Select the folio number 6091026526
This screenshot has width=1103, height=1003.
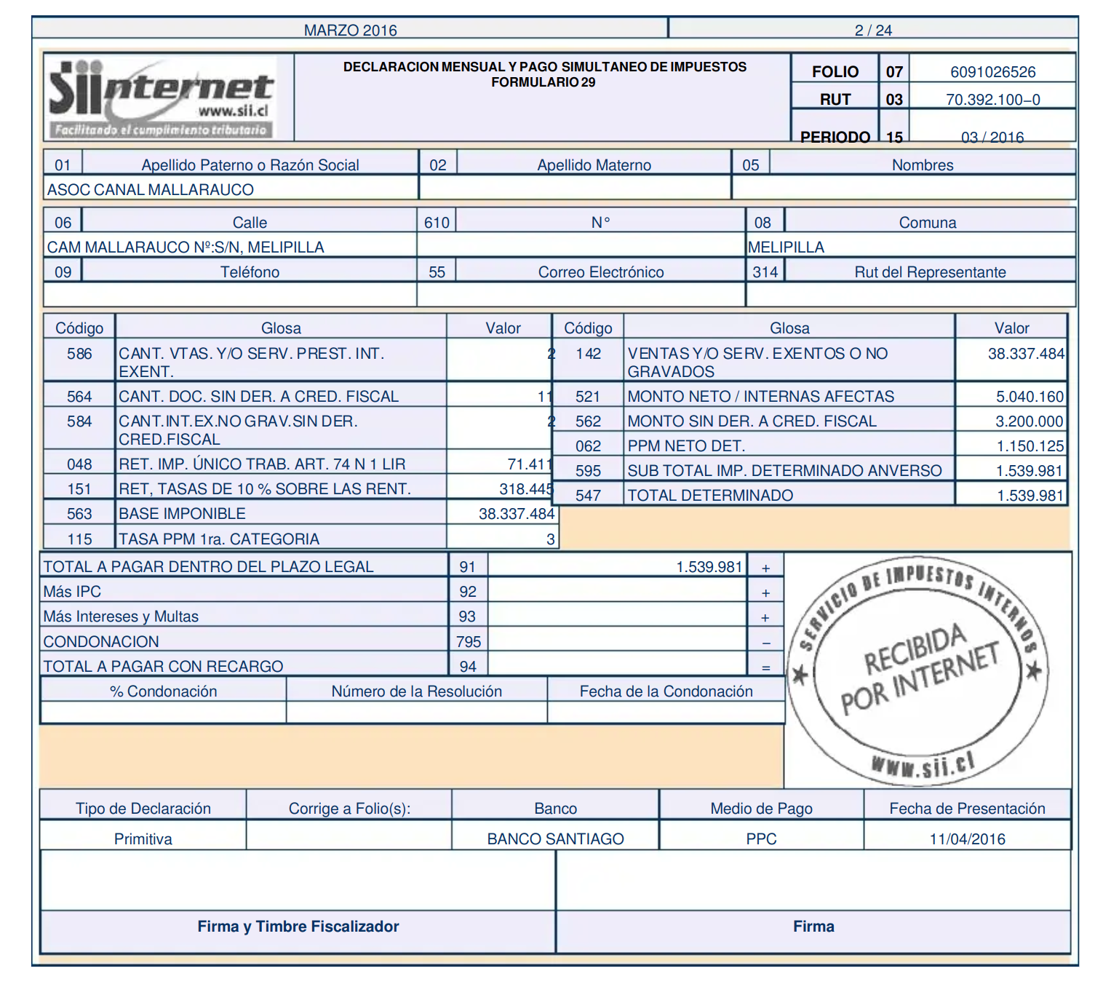[x=992, y=71]
